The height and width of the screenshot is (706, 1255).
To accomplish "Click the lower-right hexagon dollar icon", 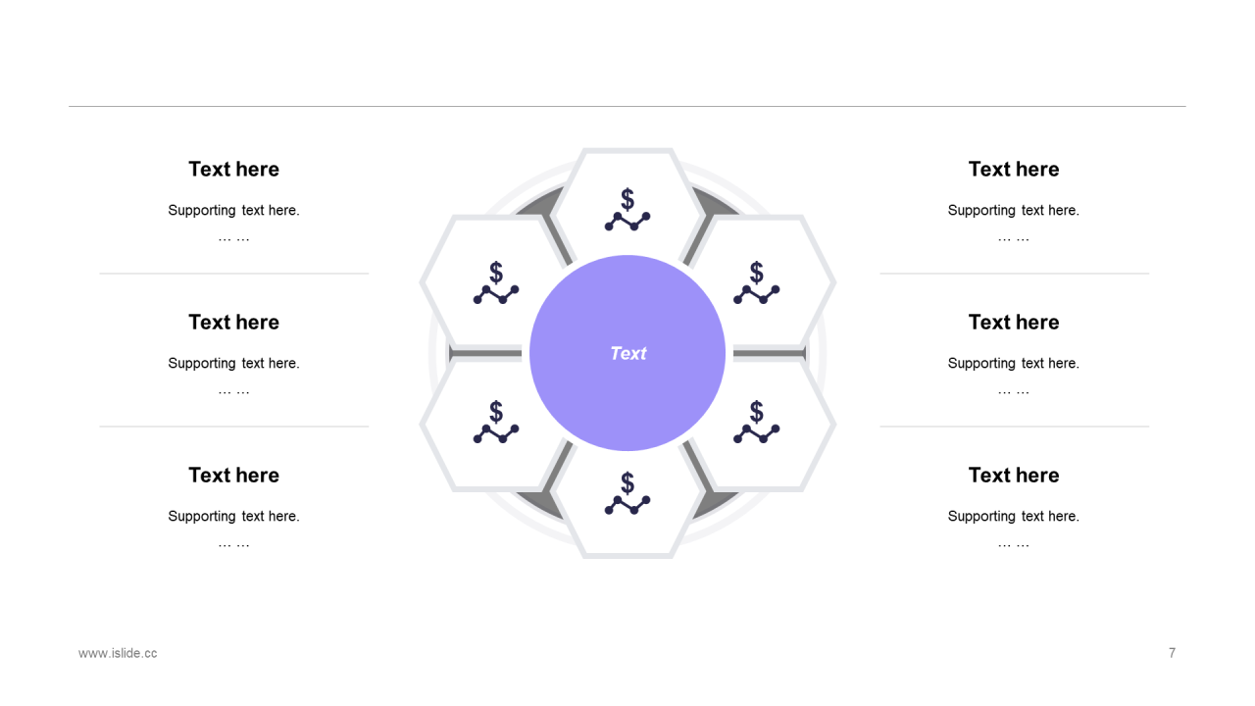I will [757, 422].
